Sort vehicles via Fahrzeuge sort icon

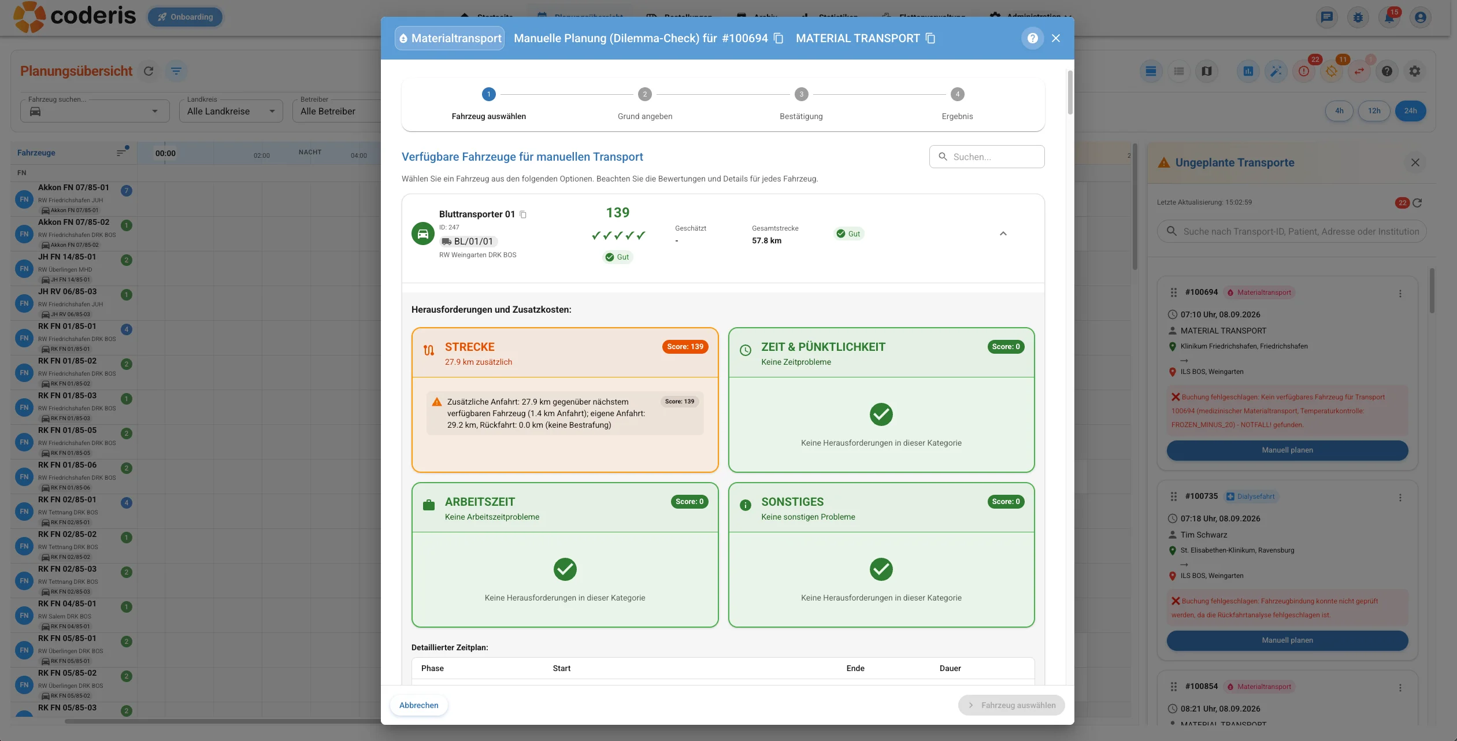pyautogui.click(x=121, y=153)
